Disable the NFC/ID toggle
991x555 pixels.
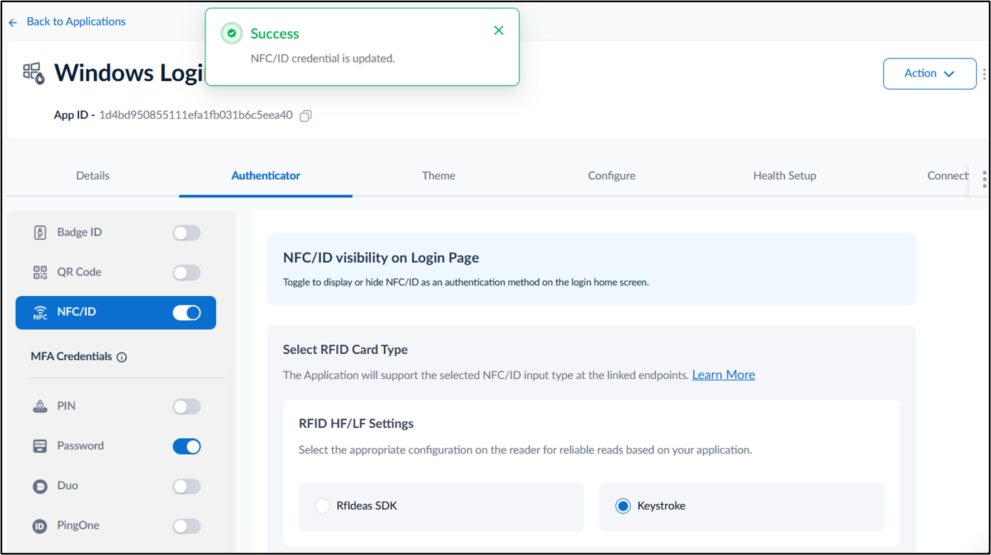(x=187, y=313)
